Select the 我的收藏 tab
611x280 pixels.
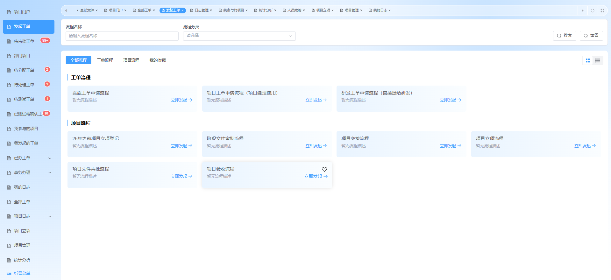coord(158,60)
